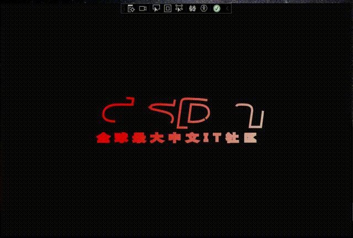Grab the dotted toolbar grip handle
This screenshot has height=238, width=353.
pyautogui.click(x=123, y=9)
